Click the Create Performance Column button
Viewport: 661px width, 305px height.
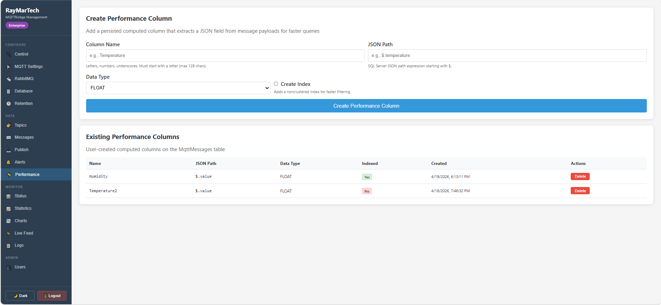click(x=366, y=106)
